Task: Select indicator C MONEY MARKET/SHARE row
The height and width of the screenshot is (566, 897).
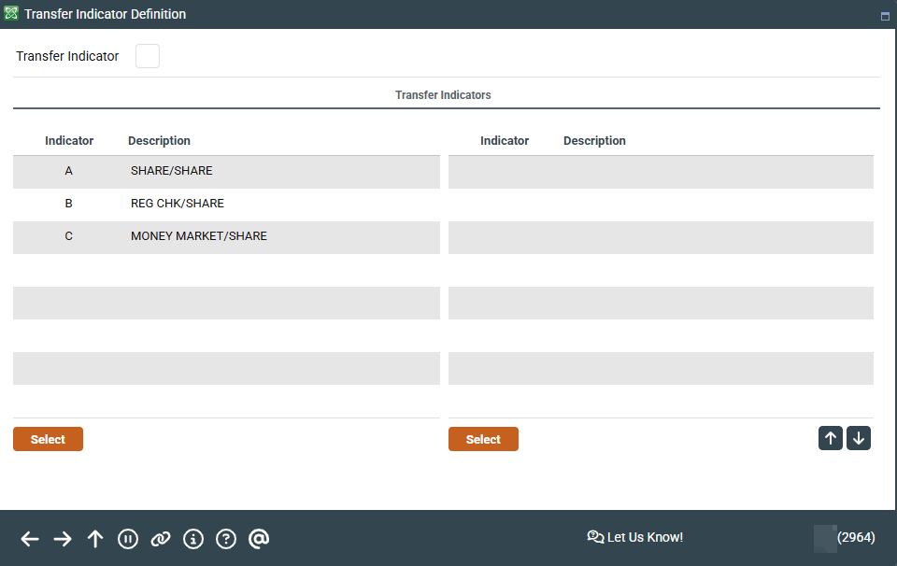Action: pos(226,236)
